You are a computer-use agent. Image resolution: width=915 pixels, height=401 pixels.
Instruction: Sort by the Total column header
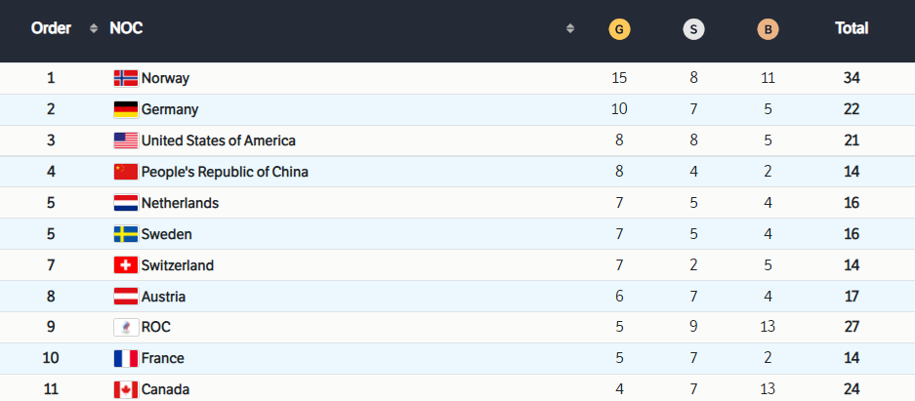(x=852, y=28)
